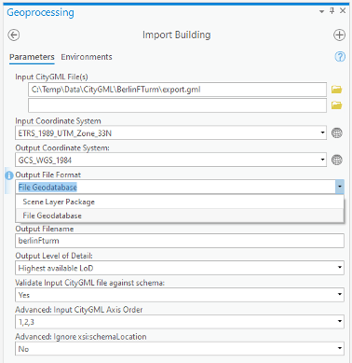Click the Output Filename text field
Image resolution: width=352 pixels, height=363 pixels.
(x=180, y=241)
